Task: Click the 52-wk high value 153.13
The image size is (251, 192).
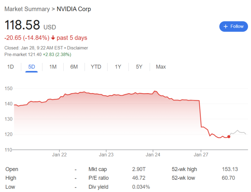Action: pyautogui.click(x=227, y=169)
